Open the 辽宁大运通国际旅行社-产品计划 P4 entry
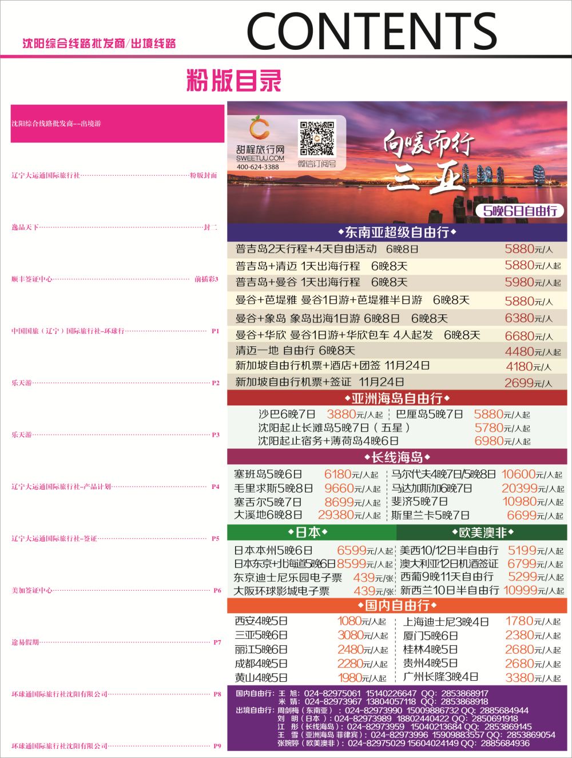572x758 pixels. 115,487
